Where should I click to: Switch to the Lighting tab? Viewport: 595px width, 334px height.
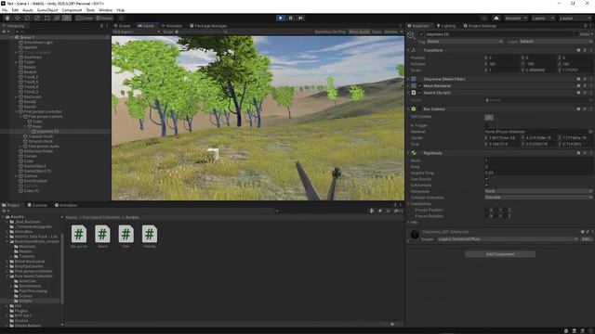446,26
